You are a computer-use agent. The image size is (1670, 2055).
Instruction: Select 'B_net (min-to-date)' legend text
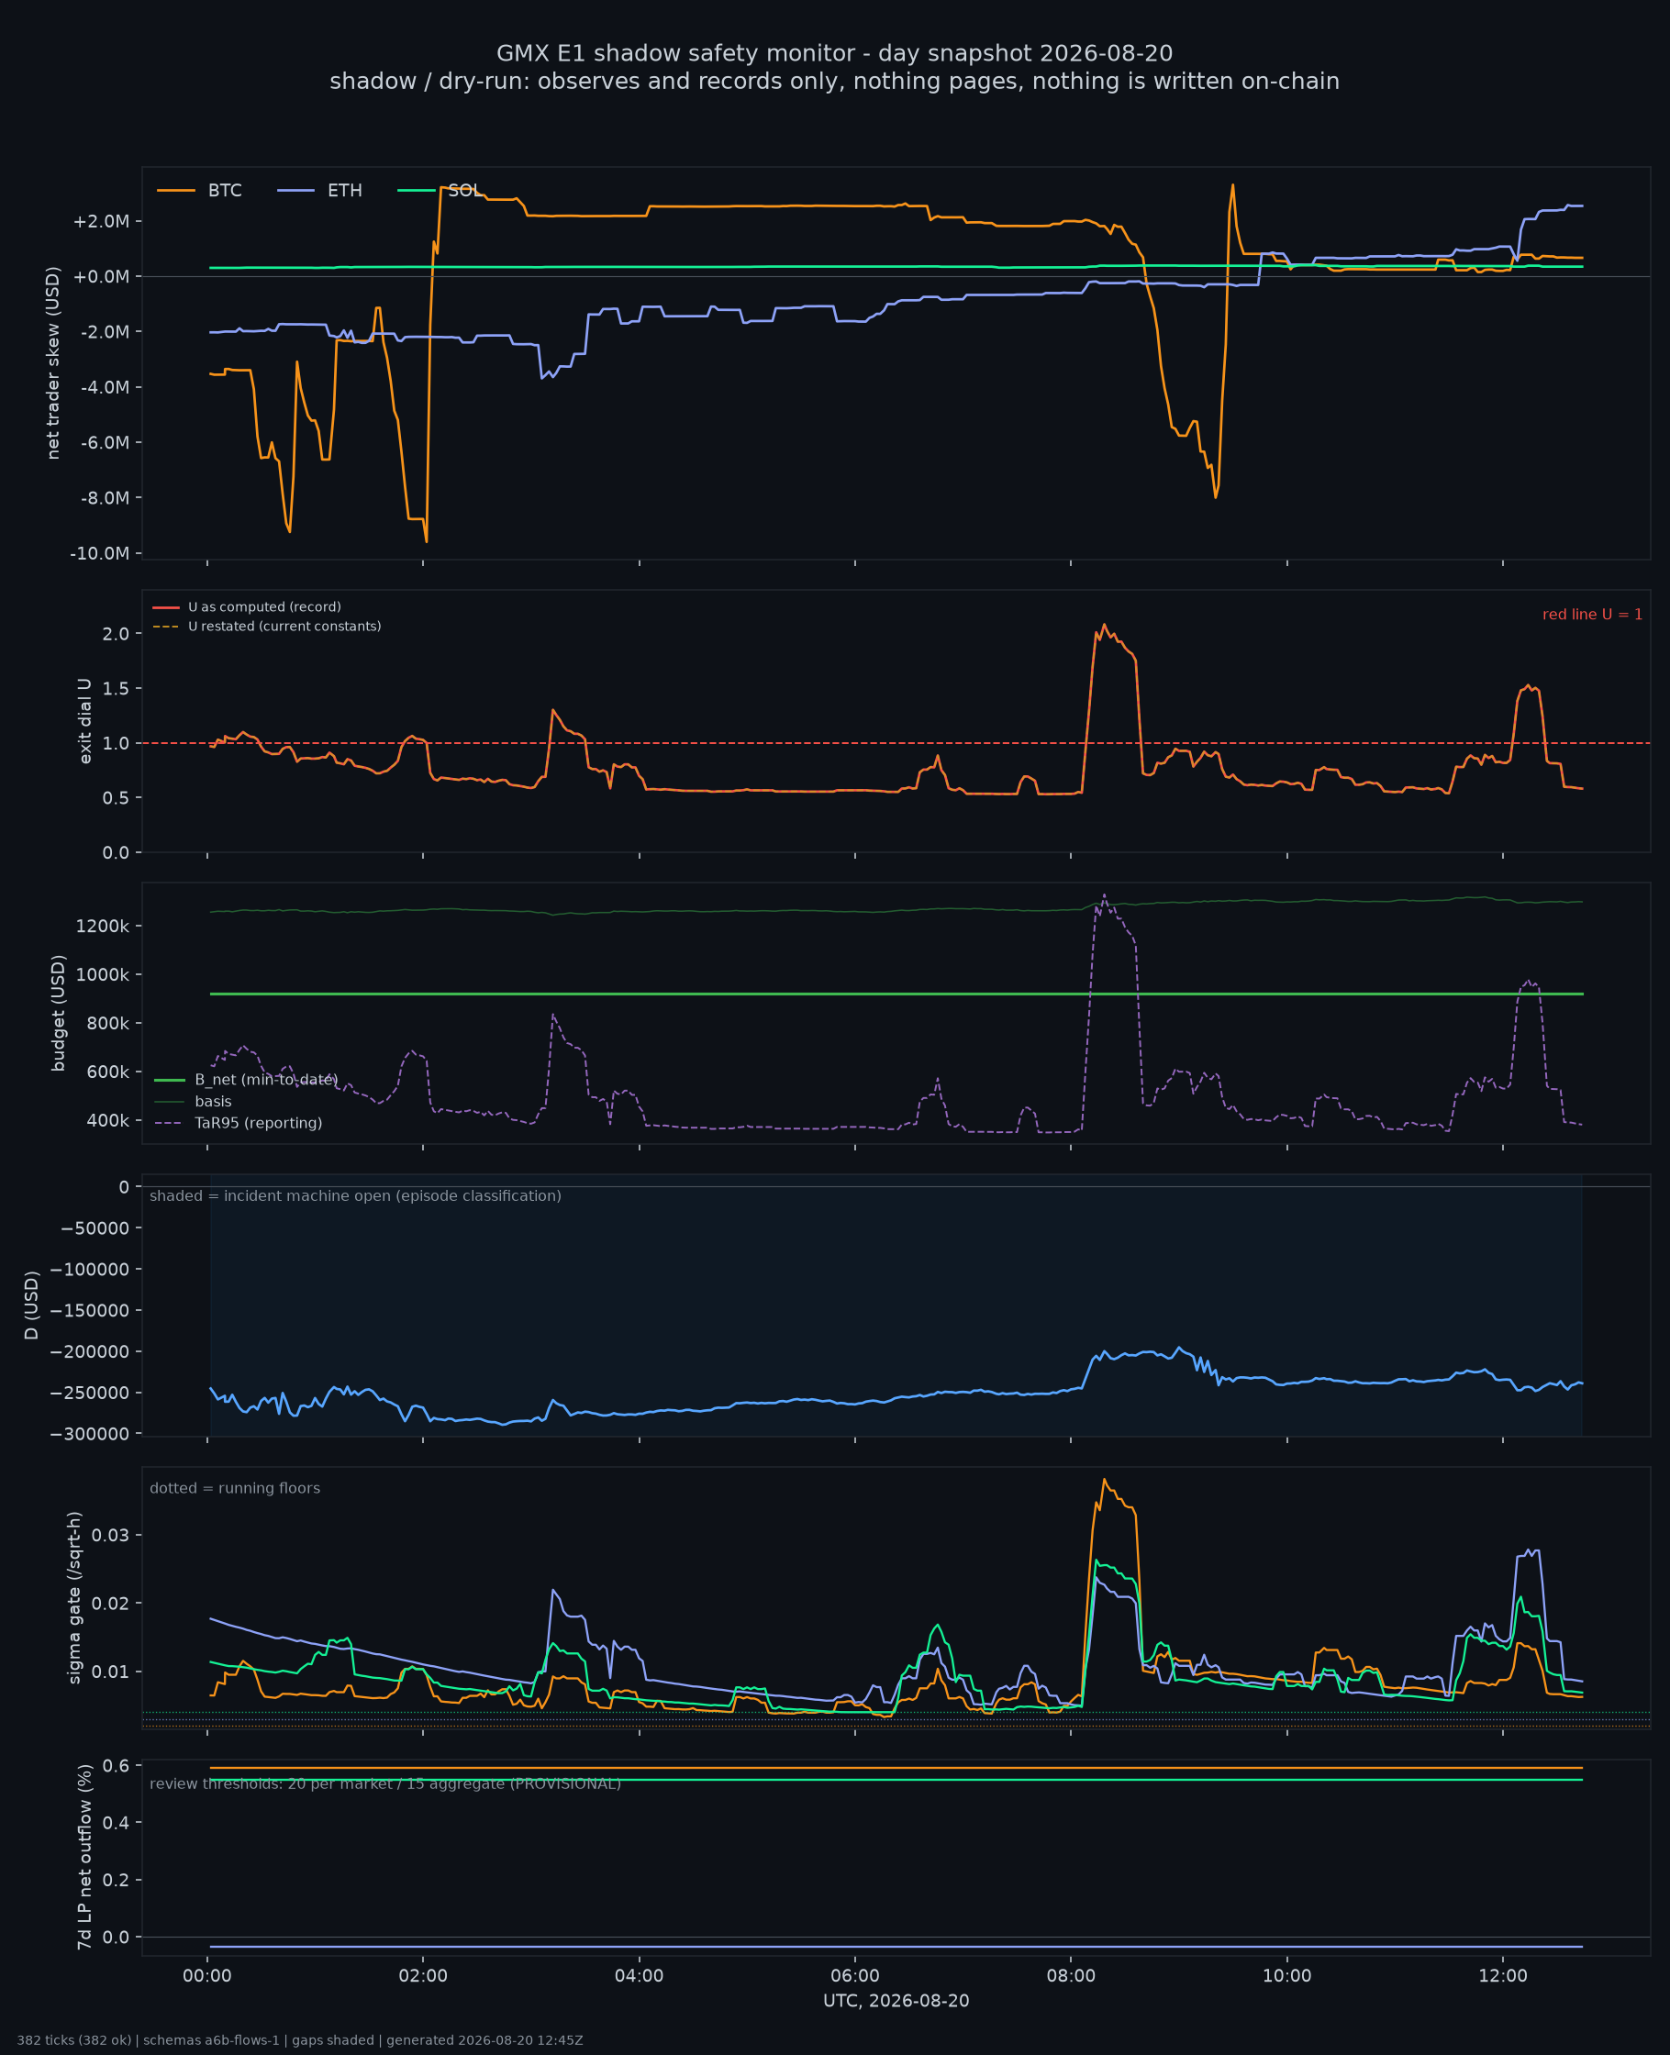point(266,1081)
